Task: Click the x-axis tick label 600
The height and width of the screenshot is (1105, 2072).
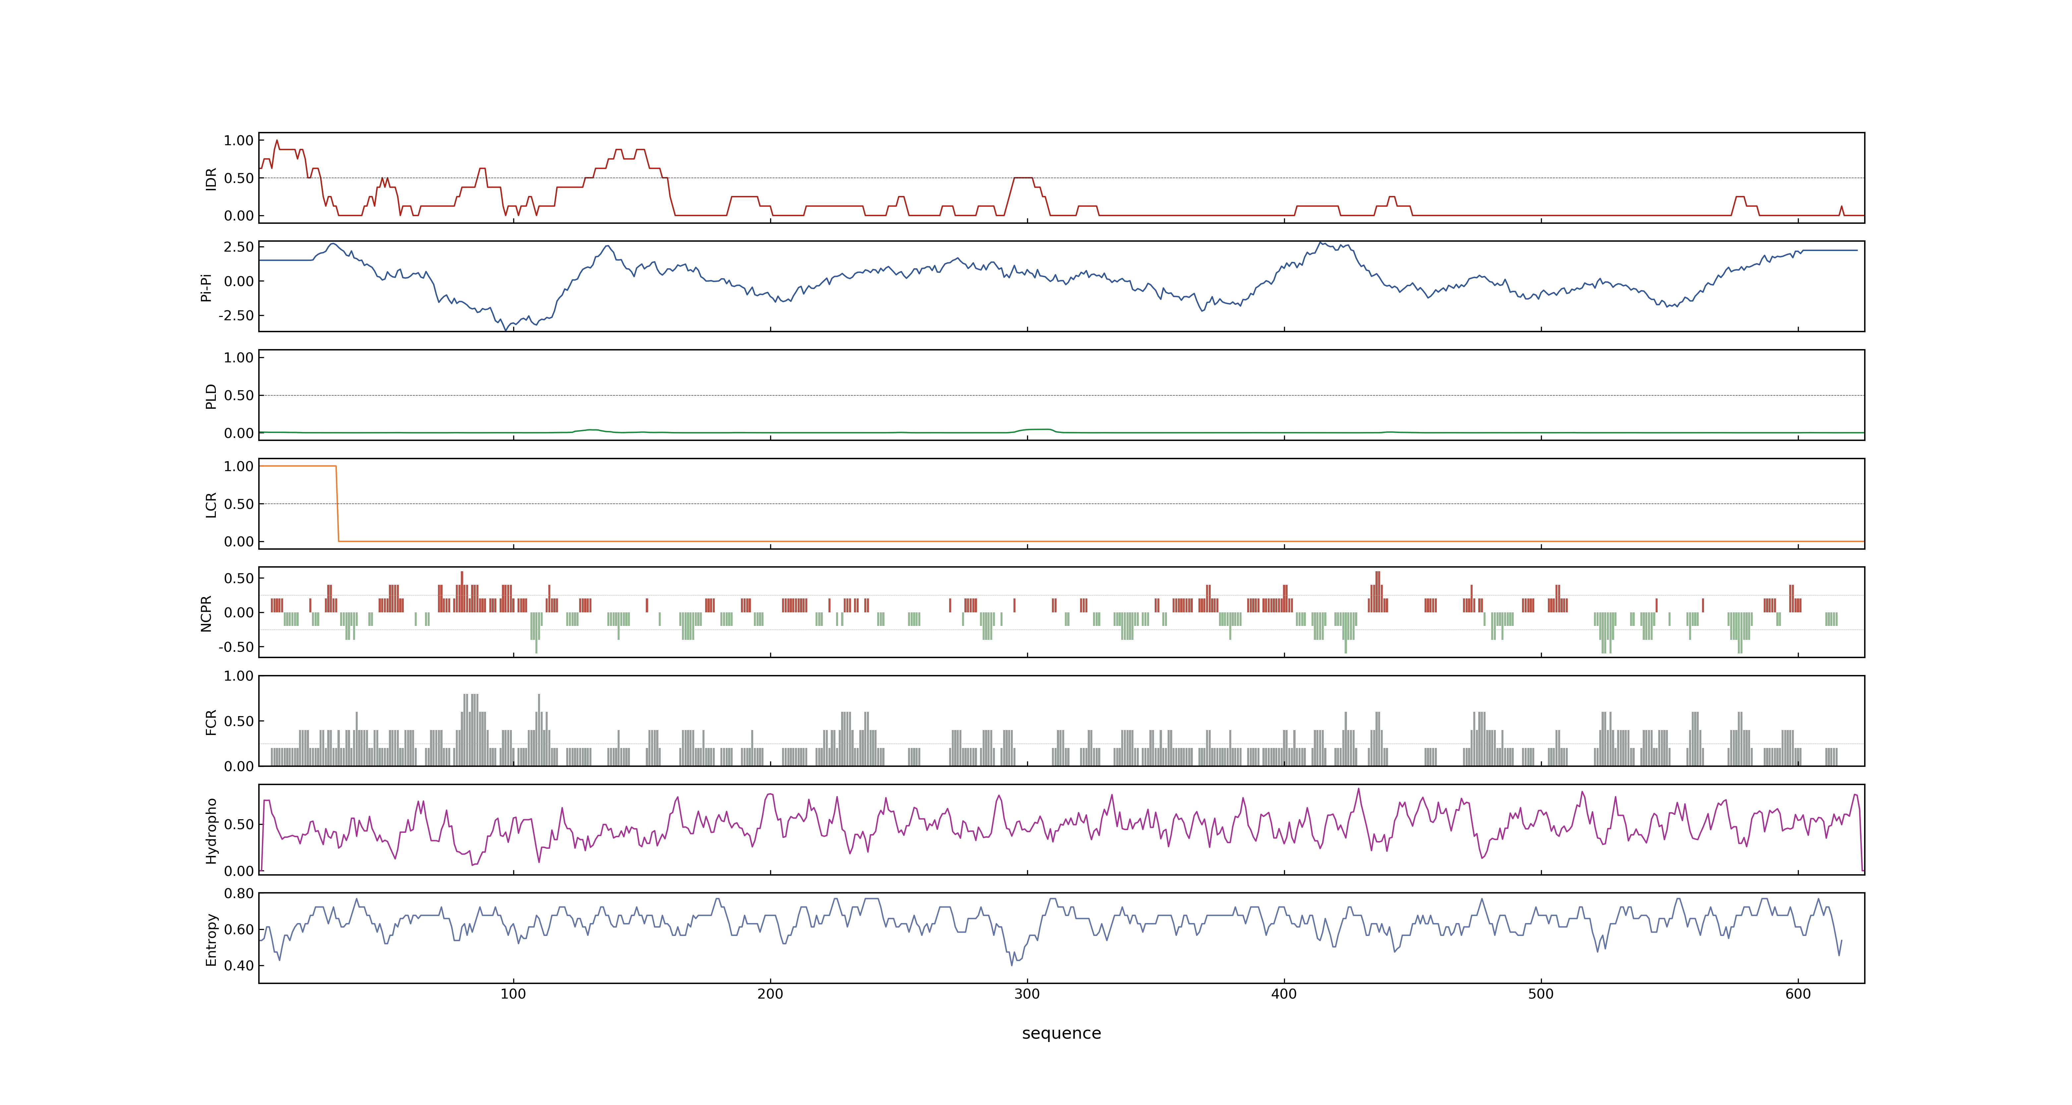Action: pyautogui.click(x=1798, y=994)
